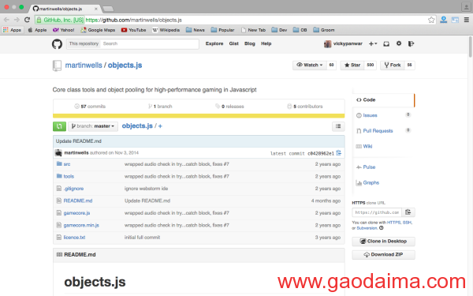The image size is (473, 296).
Task: Copy the HTTPS clone URL
Action: pos(408,212)
